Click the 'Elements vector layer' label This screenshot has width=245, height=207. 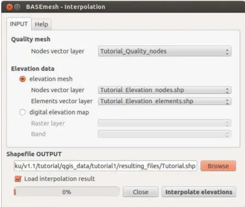62,101
